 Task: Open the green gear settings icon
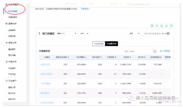[171, 26]
